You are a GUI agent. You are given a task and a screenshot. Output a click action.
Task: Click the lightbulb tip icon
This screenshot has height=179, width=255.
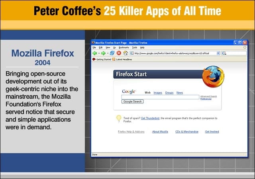[x=119, y=118]
